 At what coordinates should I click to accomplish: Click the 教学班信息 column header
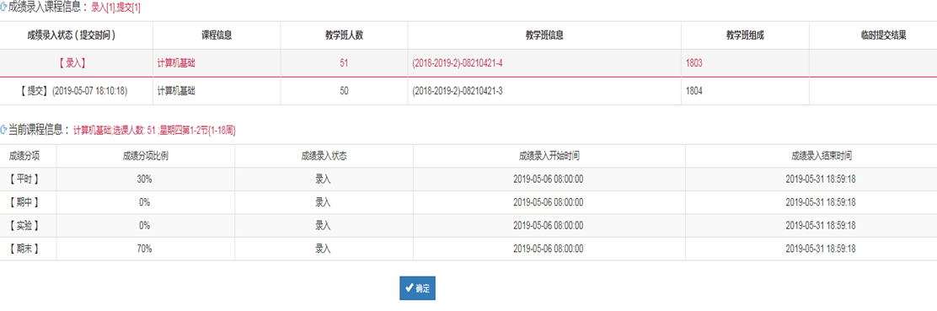pos(544,35)
